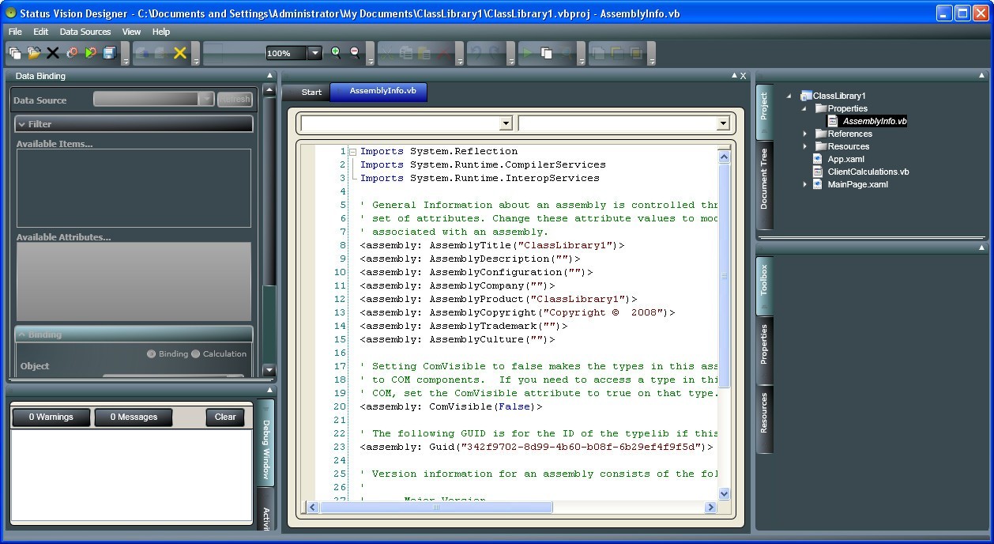
Task: Open the Help menu
Action: [x=161, y=32]
